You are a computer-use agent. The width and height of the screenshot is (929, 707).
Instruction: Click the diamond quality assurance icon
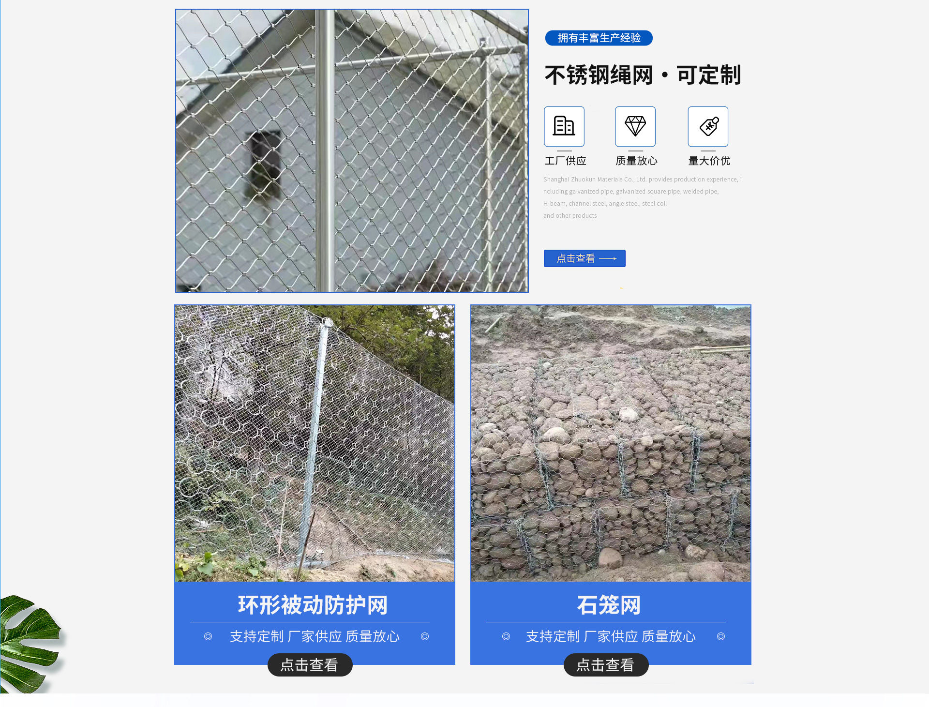coord(635,126)
